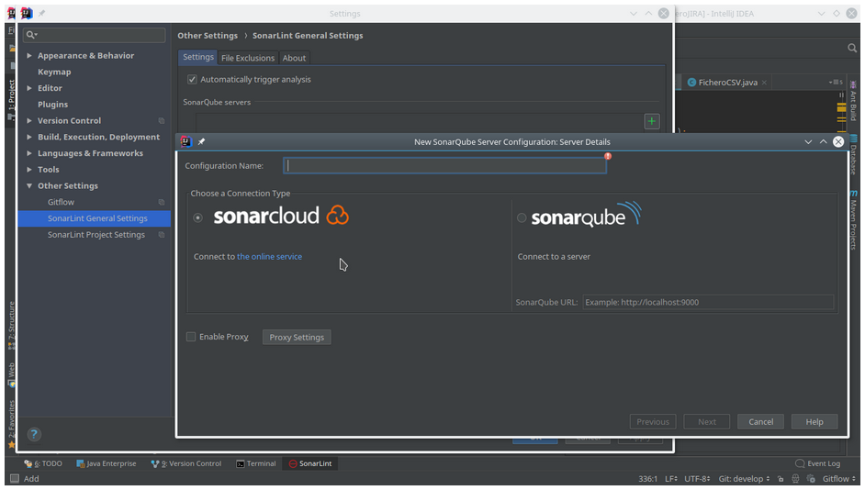This screenshot has width=865, height=490.
Task: Open the Terminal tool window
Action: click(256, 463)
